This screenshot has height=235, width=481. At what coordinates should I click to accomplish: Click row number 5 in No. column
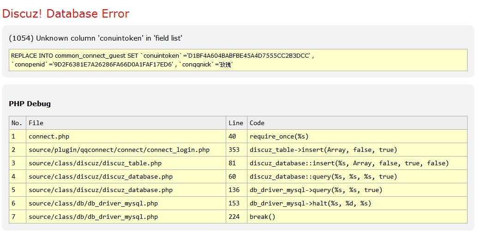(x=18, y=190)
